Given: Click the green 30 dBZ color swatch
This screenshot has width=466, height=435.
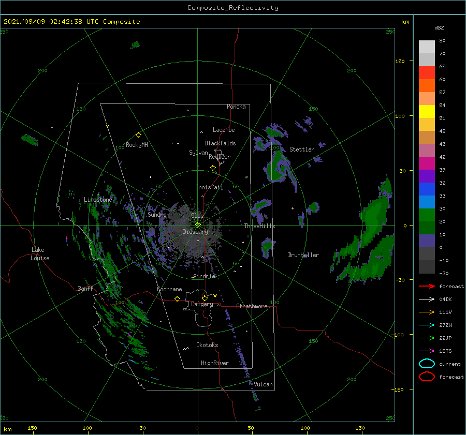Looking at the screenshot, I should point(427,215).
